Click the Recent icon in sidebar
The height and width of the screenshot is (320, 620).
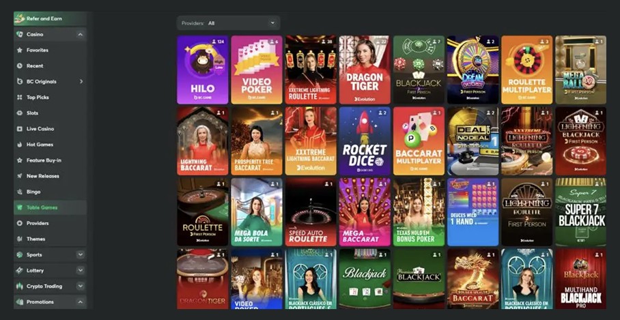[x=20, y=66]
